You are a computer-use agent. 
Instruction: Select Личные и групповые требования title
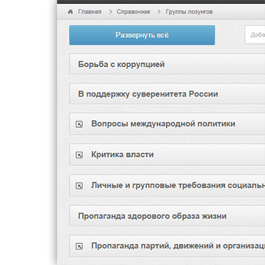coord(178,185)
